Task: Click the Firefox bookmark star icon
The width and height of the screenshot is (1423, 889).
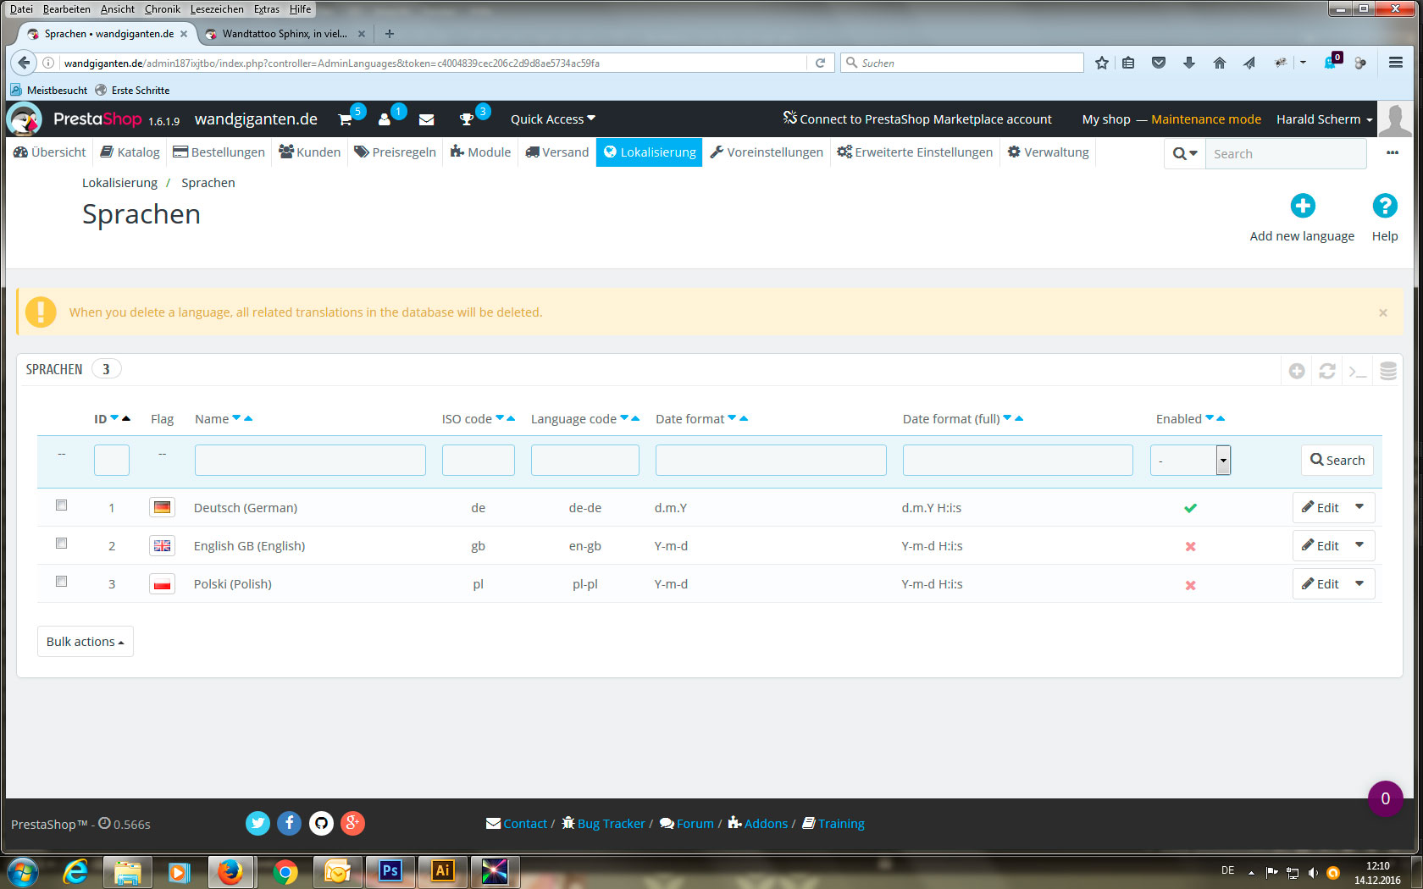Action: [x=1101, y=63]
